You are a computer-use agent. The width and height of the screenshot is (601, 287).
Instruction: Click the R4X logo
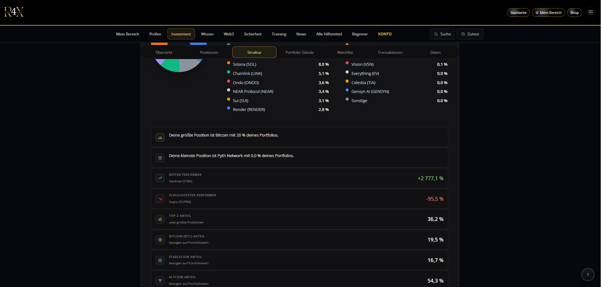(14, 12)
